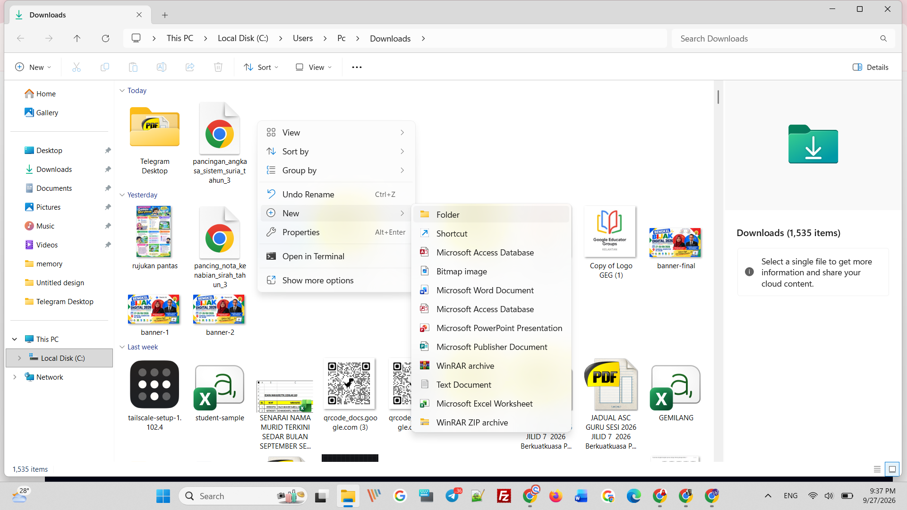Refresh the Downloads folder
Screen dimensions: 907x510
click(105, 38)
